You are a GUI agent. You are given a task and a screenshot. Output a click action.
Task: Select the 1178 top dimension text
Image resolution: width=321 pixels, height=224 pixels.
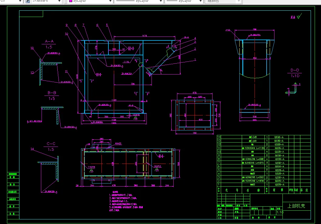pos(145,36)
